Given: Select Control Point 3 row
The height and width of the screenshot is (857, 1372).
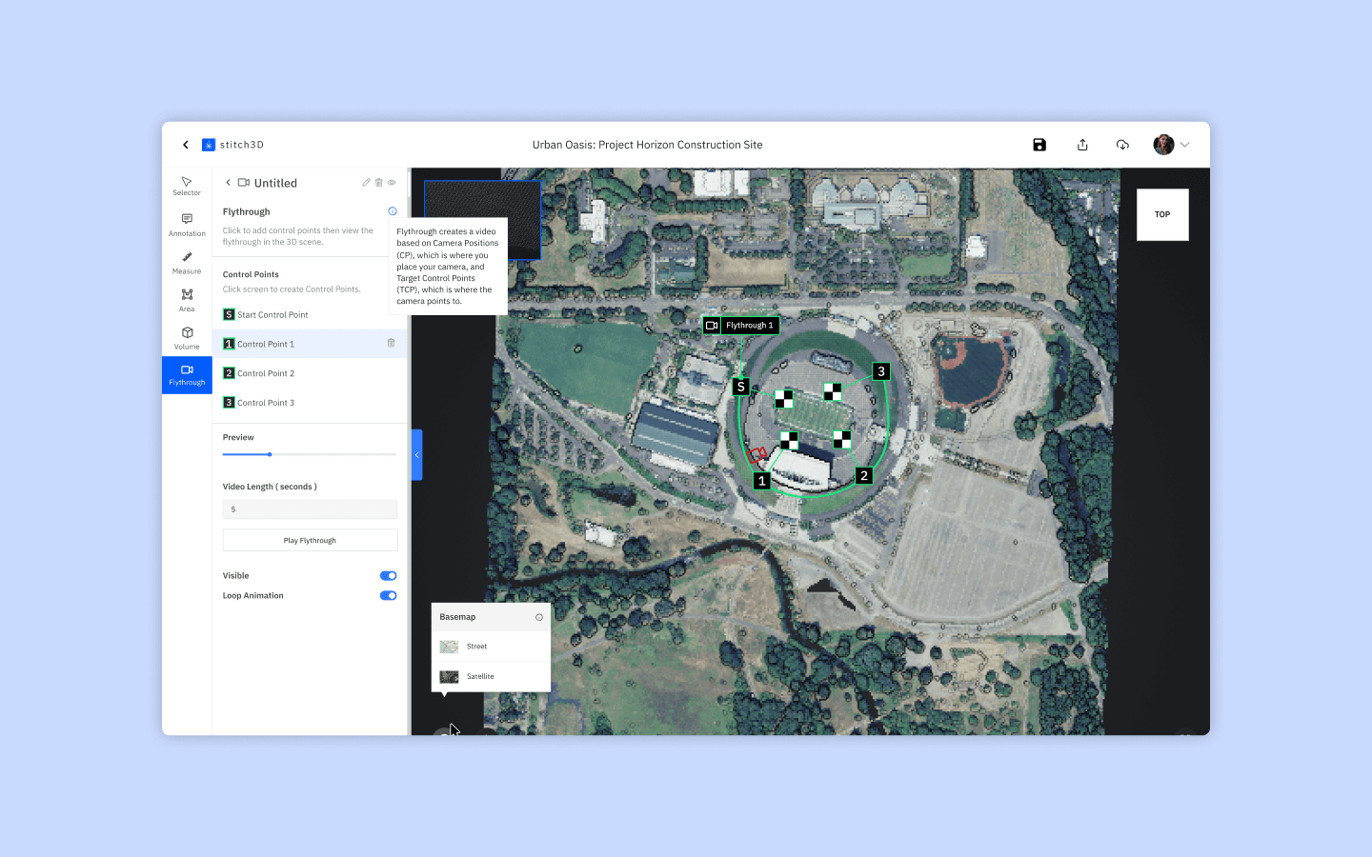Looking at the screenshot, I should point(310,403).
